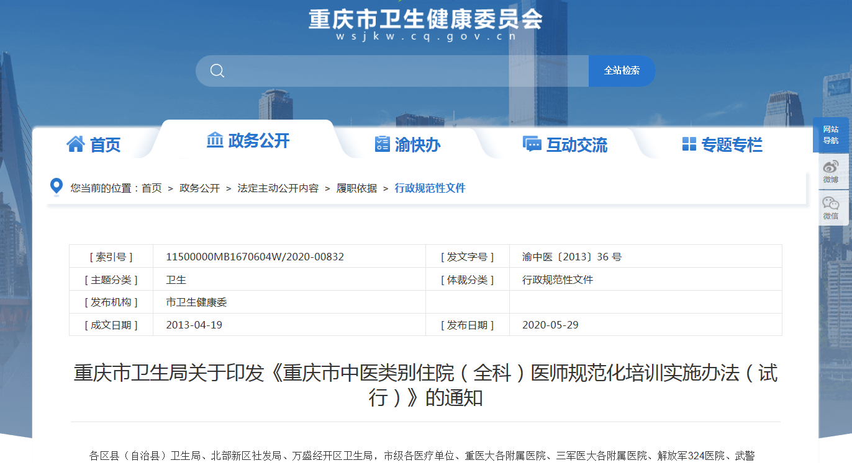
Task: Open the 政务公开 breadcrumb link
Action: click(199, 187)
